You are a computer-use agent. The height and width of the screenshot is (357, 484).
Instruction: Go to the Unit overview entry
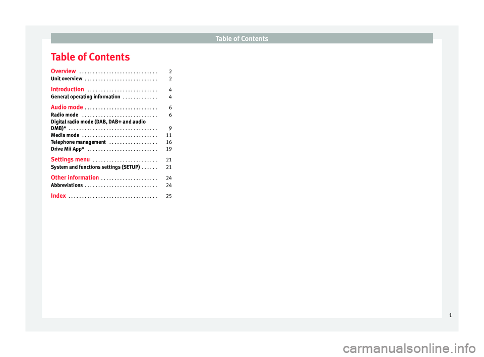click(x=67, y=79)
